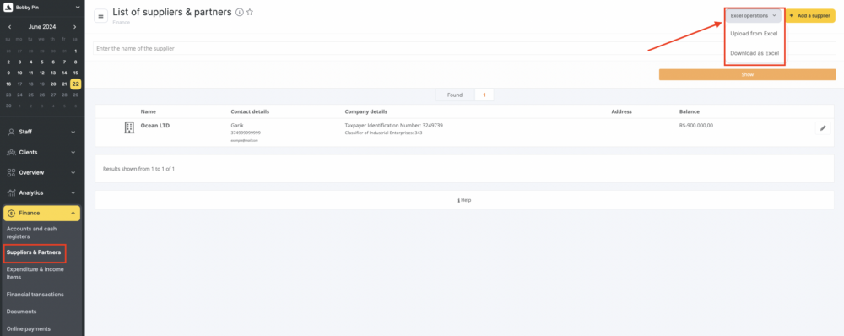The width and height of the screenshot is (844, 336).
Task: Collapse the Finance sidebar section
Action: pos(42,214)
